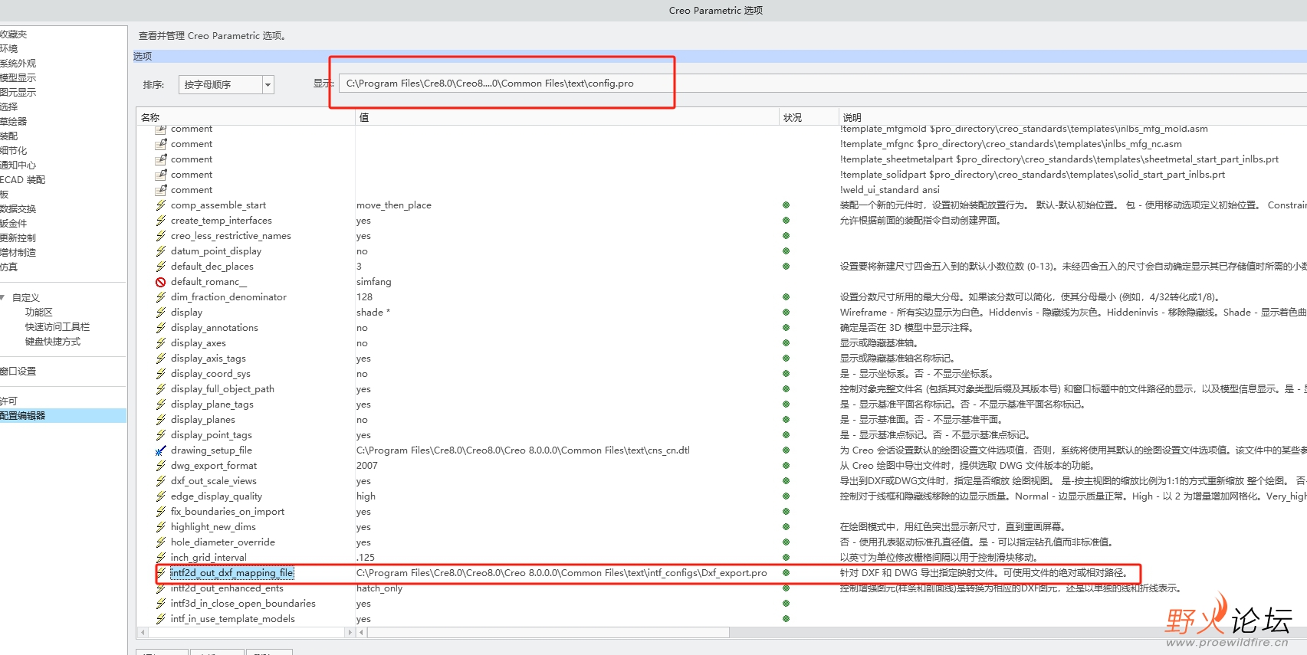Viewport: 1307px width, 655px height.
Task: Click the lightning icon beside dim_fraction_denominator
Action: [x=161, y=297]
